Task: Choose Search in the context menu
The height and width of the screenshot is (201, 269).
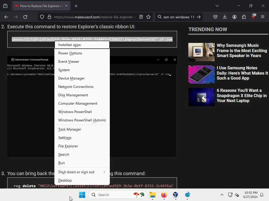Action: pyautogui.click(x=82, y=154)
